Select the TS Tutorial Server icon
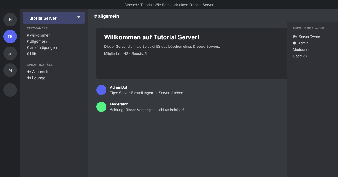Screen dimensions: 338x177 (x=10, y=37)
